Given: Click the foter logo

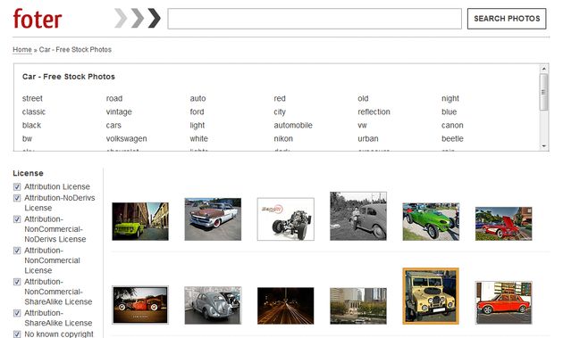Looking at the screenshot, I should [x=38, y=19].
